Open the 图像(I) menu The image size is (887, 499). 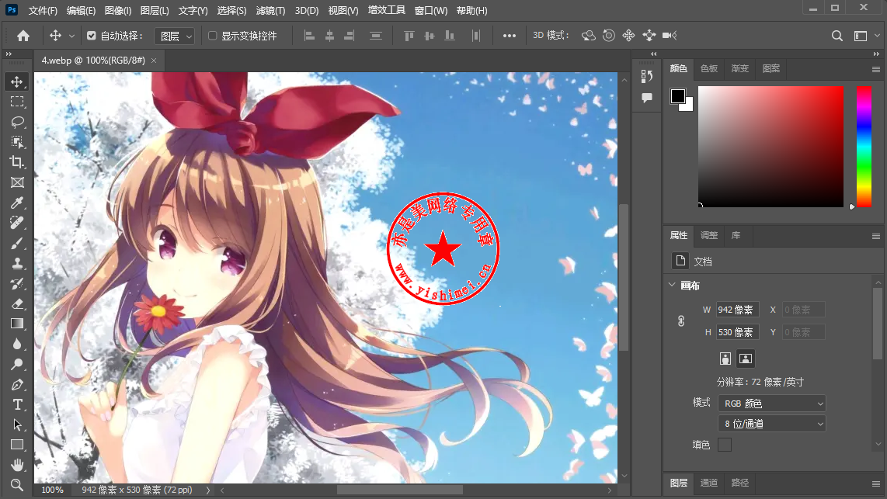point(117,11)
